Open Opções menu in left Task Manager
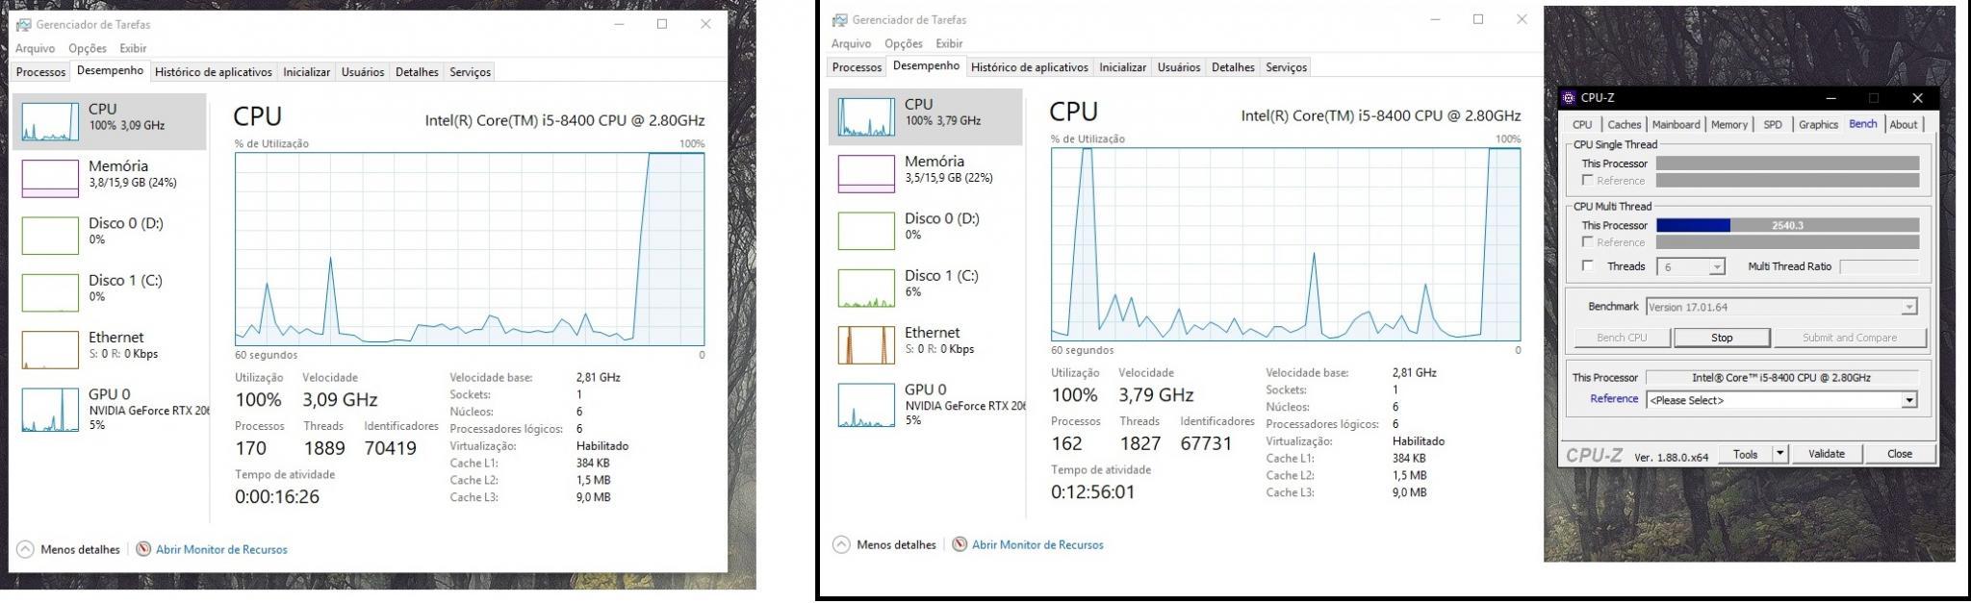This screenshot has width=1971, height=603. click(87, 48)
